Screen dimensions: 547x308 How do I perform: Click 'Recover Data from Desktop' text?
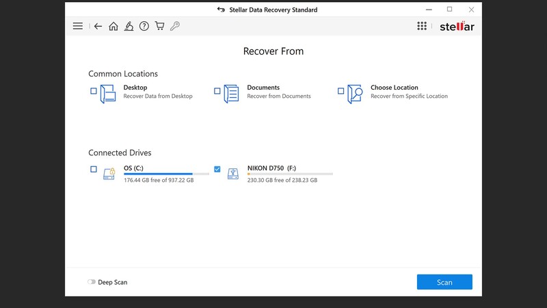pos(158,96)
